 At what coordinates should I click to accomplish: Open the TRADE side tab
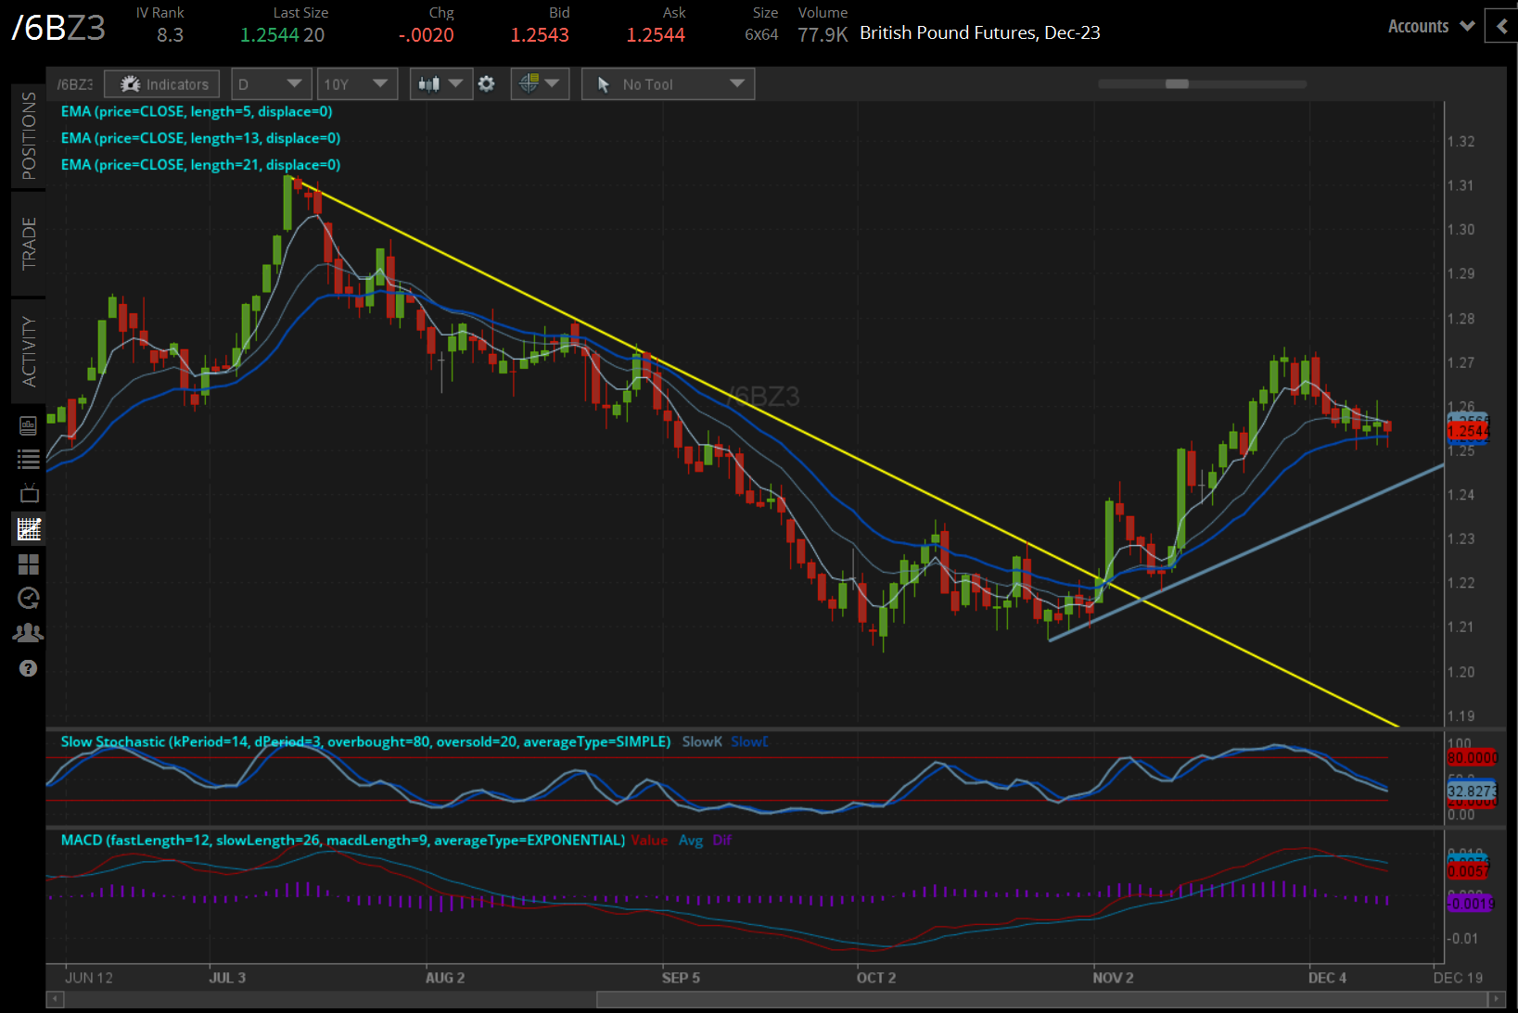point(29,243)
